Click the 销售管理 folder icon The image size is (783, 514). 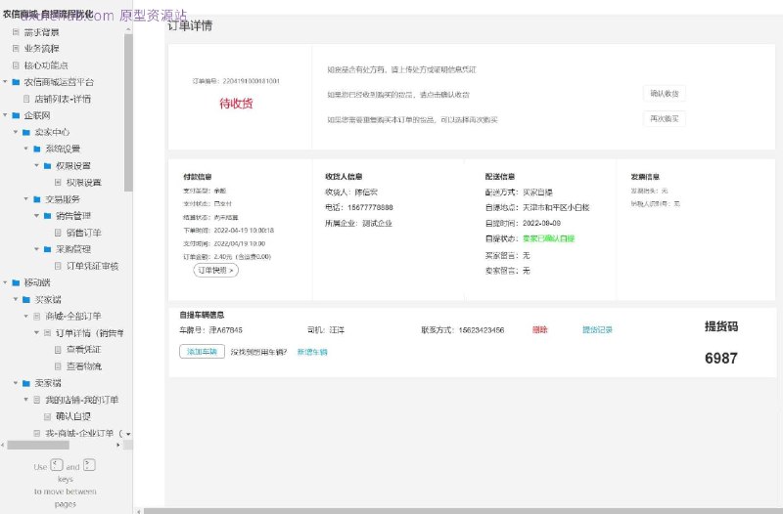(x=47, y=216)
